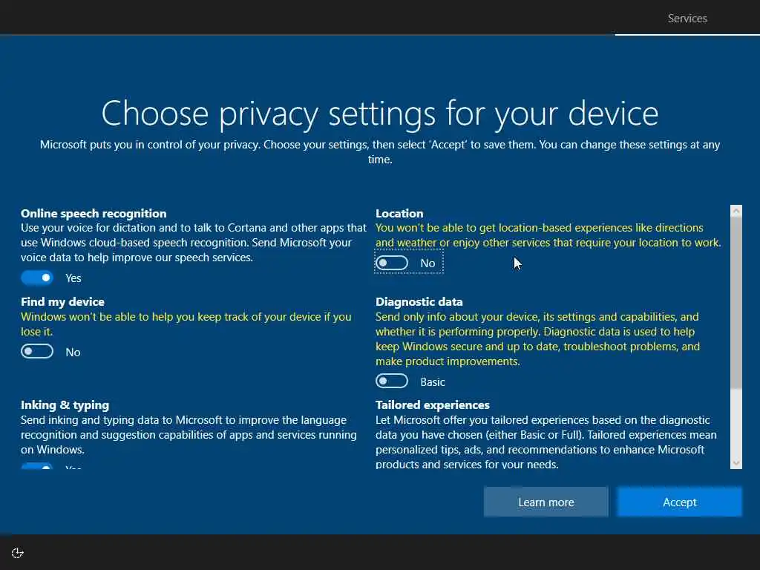Viewport: 760px width, 570px height.
Task: Click the scrollbar up arrow
Action: pos(736,211)
